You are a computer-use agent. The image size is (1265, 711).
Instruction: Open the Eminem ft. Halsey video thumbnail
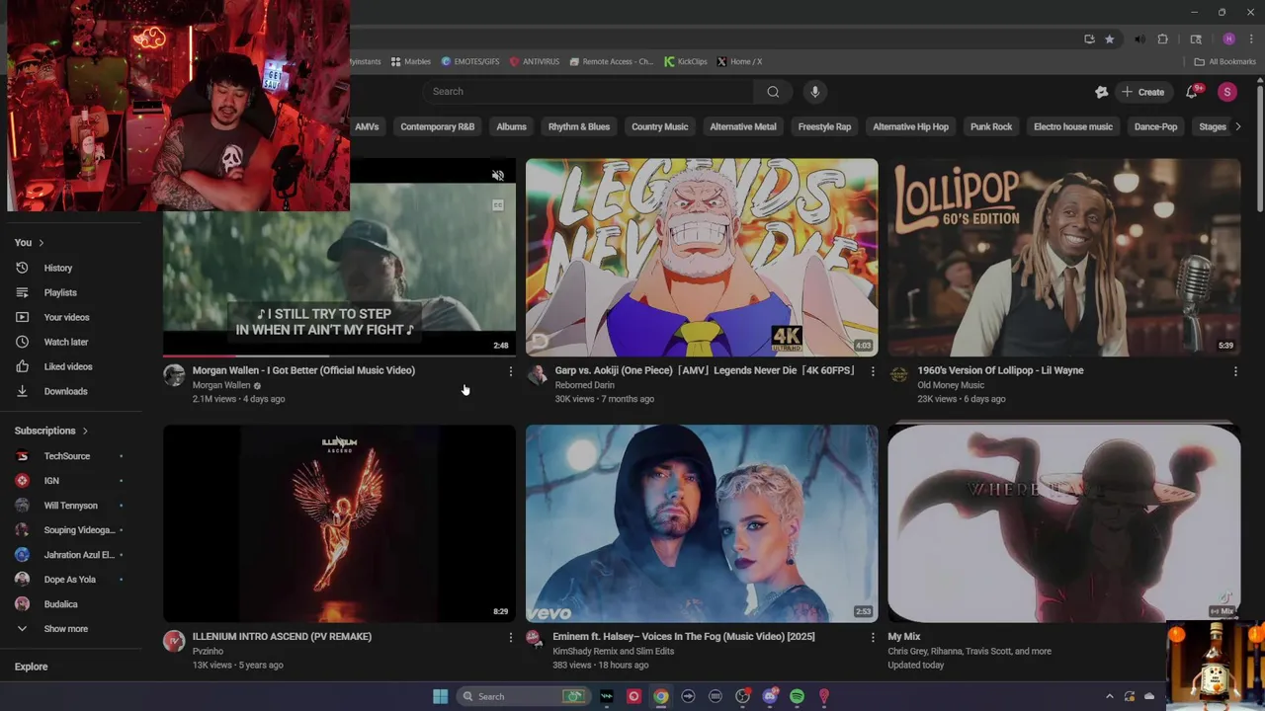click(x=702, y=523)
